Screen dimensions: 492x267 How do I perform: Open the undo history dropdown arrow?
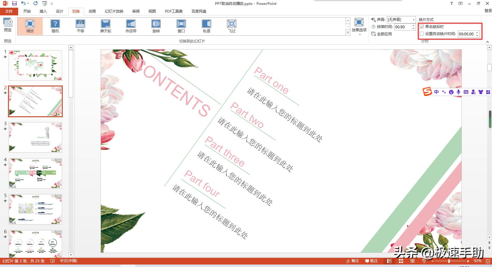[x=28, y=3]
